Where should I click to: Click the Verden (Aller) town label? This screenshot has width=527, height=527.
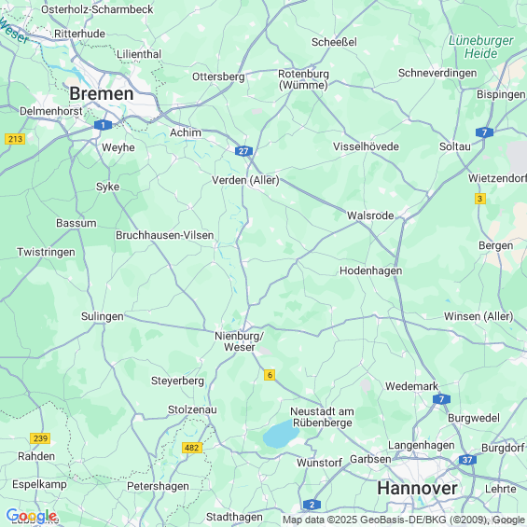pos(245,180)
